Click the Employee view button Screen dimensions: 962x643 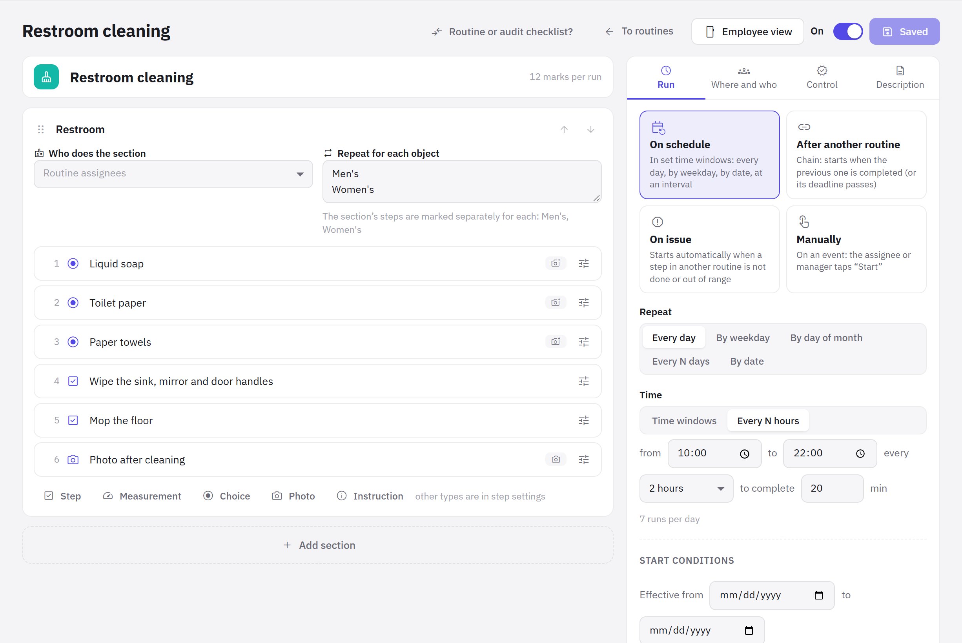(747, 32)
